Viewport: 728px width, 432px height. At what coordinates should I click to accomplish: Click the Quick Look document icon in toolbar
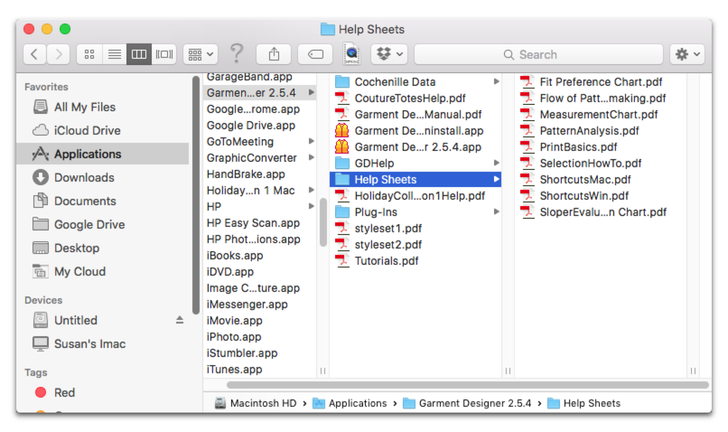point(351,54)
